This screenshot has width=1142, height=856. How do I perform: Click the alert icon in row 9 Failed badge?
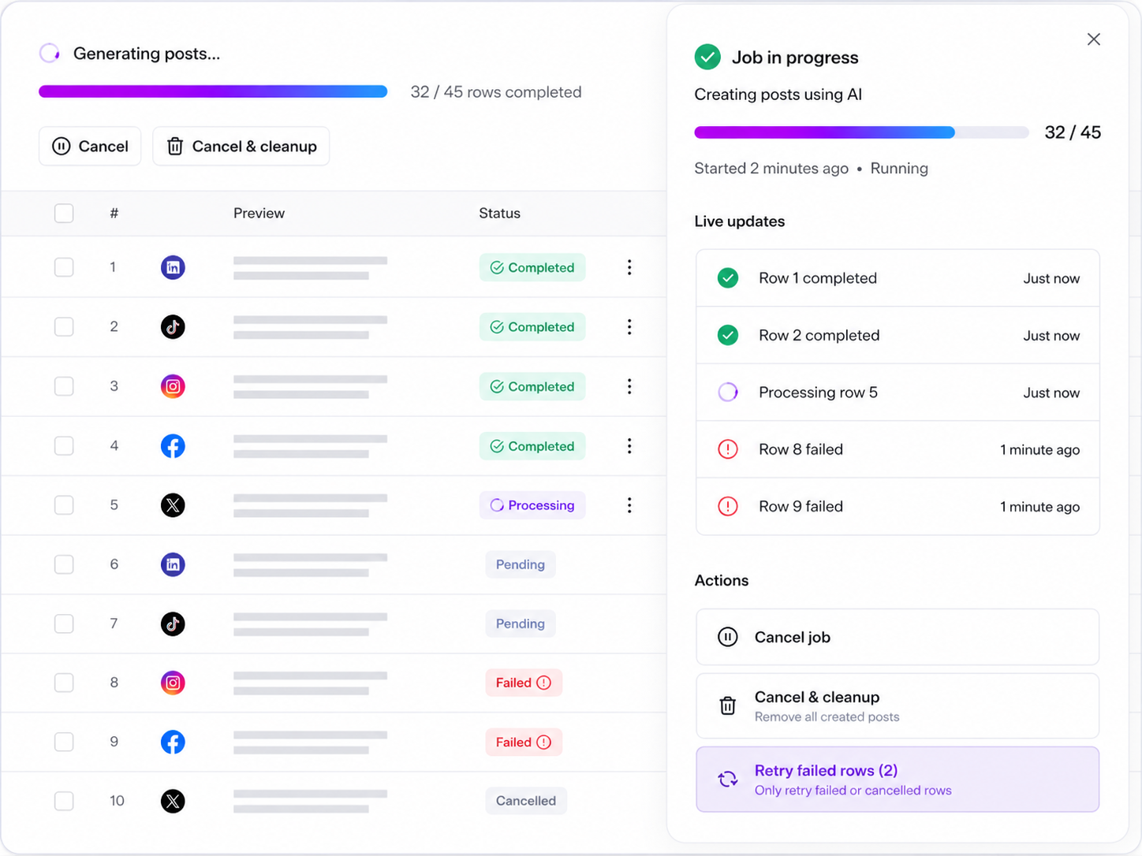(544, 742)
